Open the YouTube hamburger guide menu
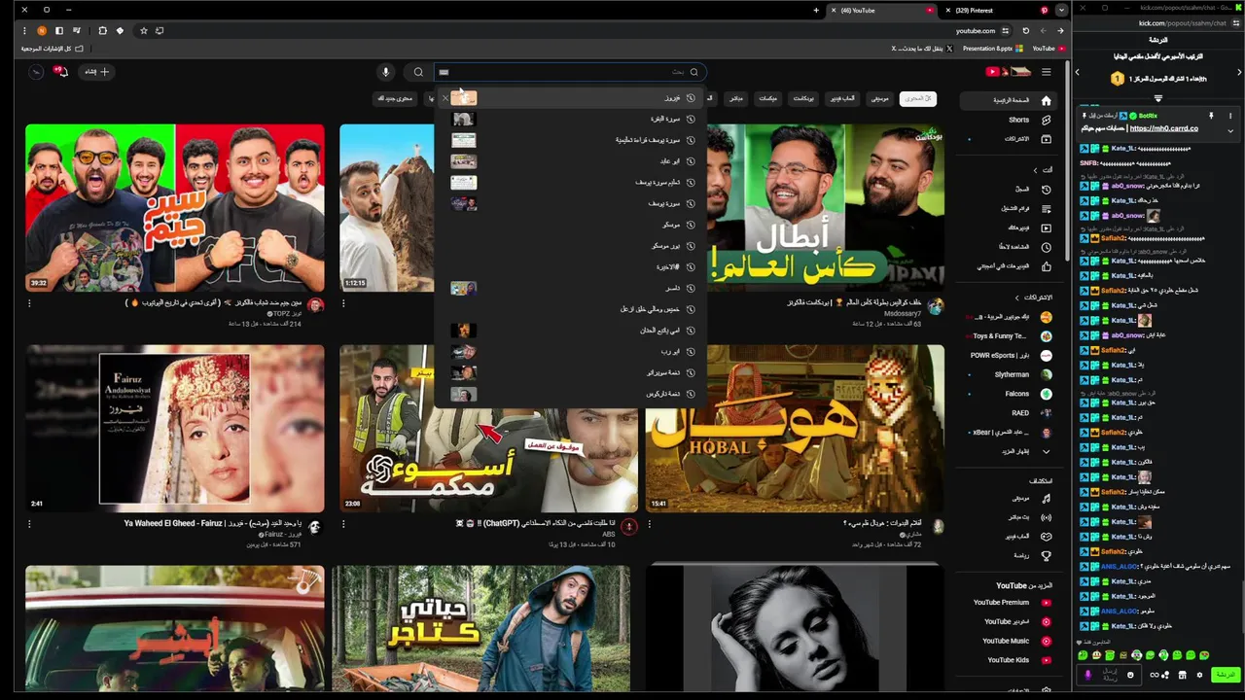The width and height of the screenshot is (1245, 700). [x=1046, y=72]
